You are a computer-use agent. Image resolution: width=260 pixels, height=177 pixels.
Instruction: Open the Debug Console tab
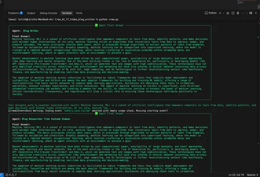coord(48,13)
